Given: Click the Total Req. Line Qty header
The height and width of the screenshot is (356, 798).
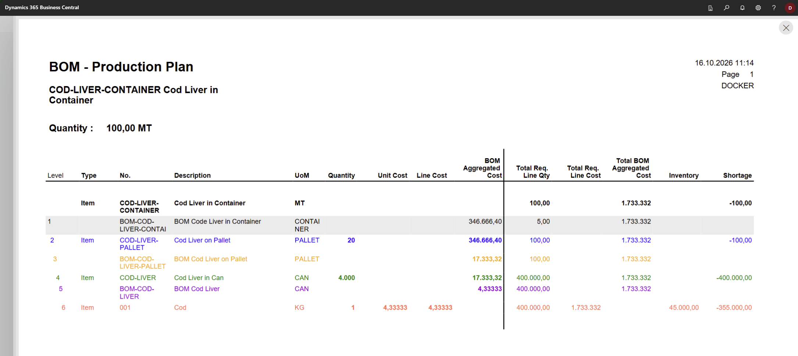Looking at the screenshot, I should point(533,172).
